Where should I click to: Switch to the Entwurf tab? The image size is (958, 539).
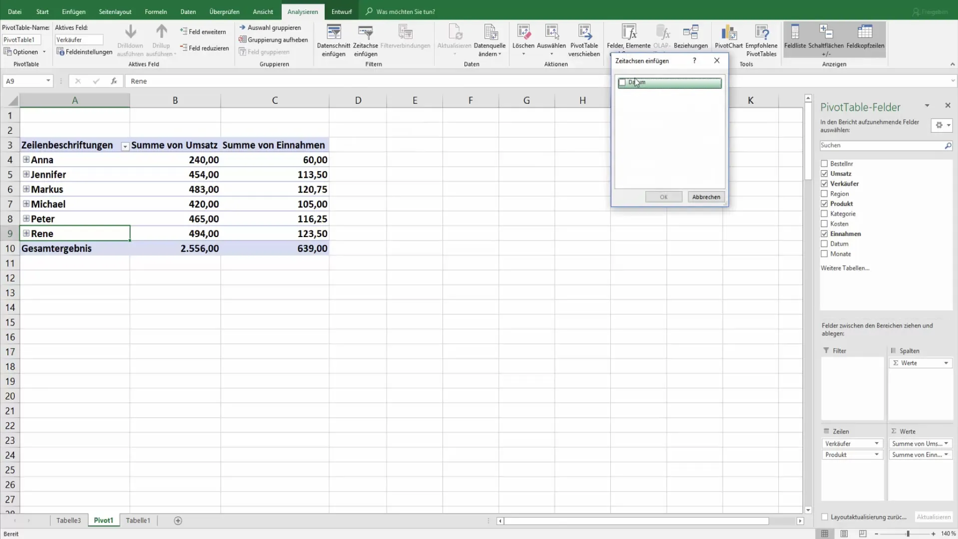coord(342,11)
